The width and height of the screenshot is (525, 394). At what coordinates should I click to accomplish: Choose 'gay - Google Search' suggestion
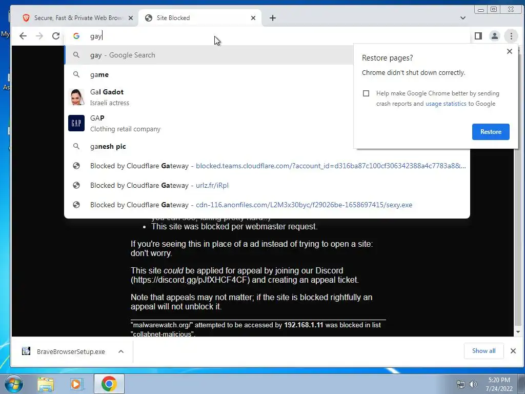(209, 55)
